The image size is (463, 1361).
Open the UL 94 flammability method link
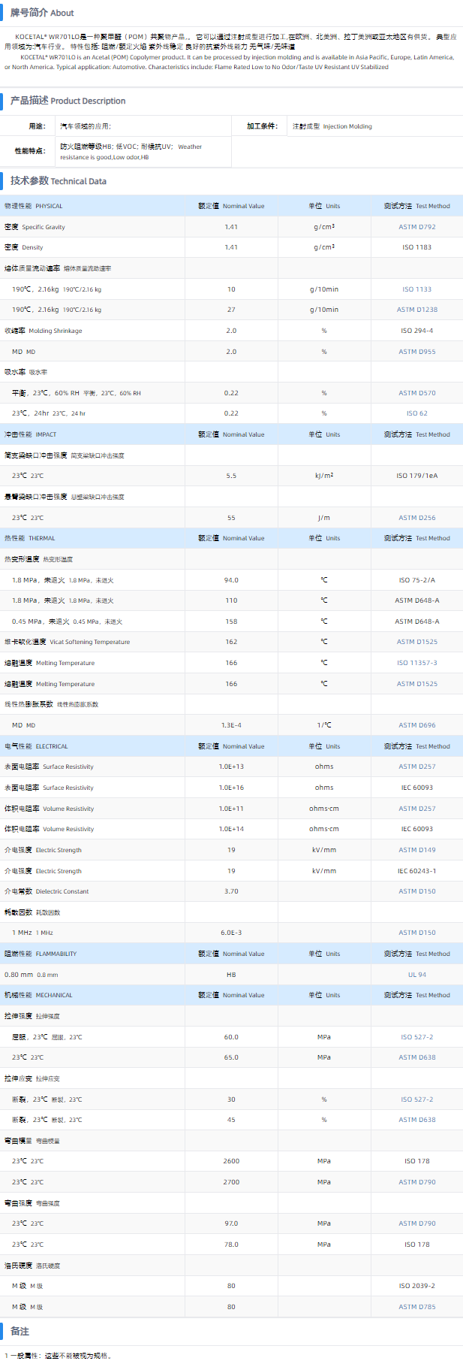(x=416, y=975)
